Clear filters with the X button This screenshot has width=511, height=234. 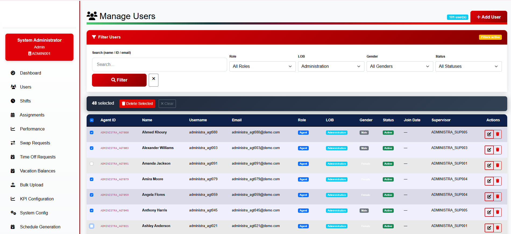coord(154,80)
